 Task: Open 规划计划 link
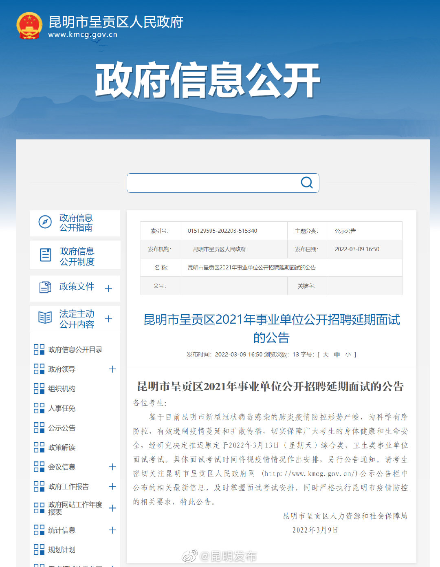[x=62, y=550]
